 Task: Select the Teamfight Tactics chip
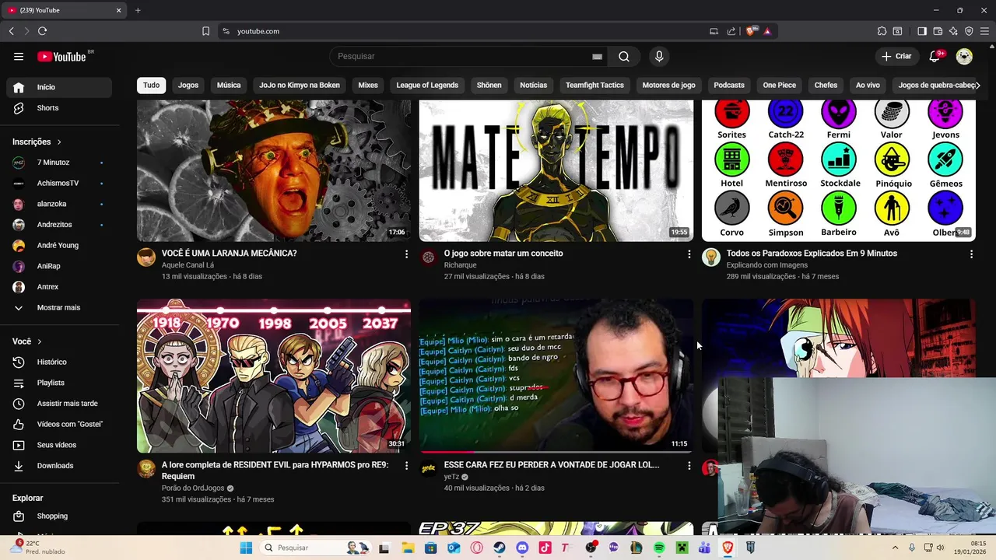(x=594, y=85)
